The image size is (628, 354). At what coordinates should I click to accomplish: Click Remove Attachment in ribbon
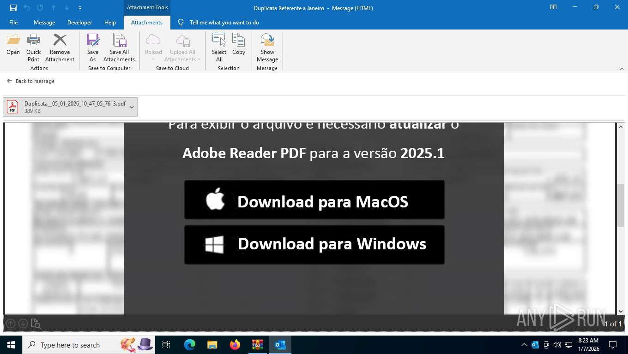click(60, 47)
